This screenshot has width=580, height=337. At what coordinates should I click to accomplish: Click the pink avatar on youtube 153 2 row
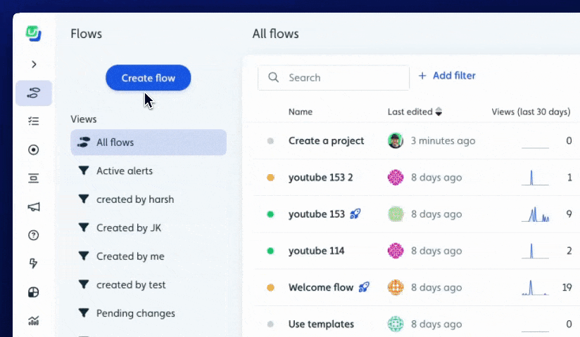396,178
